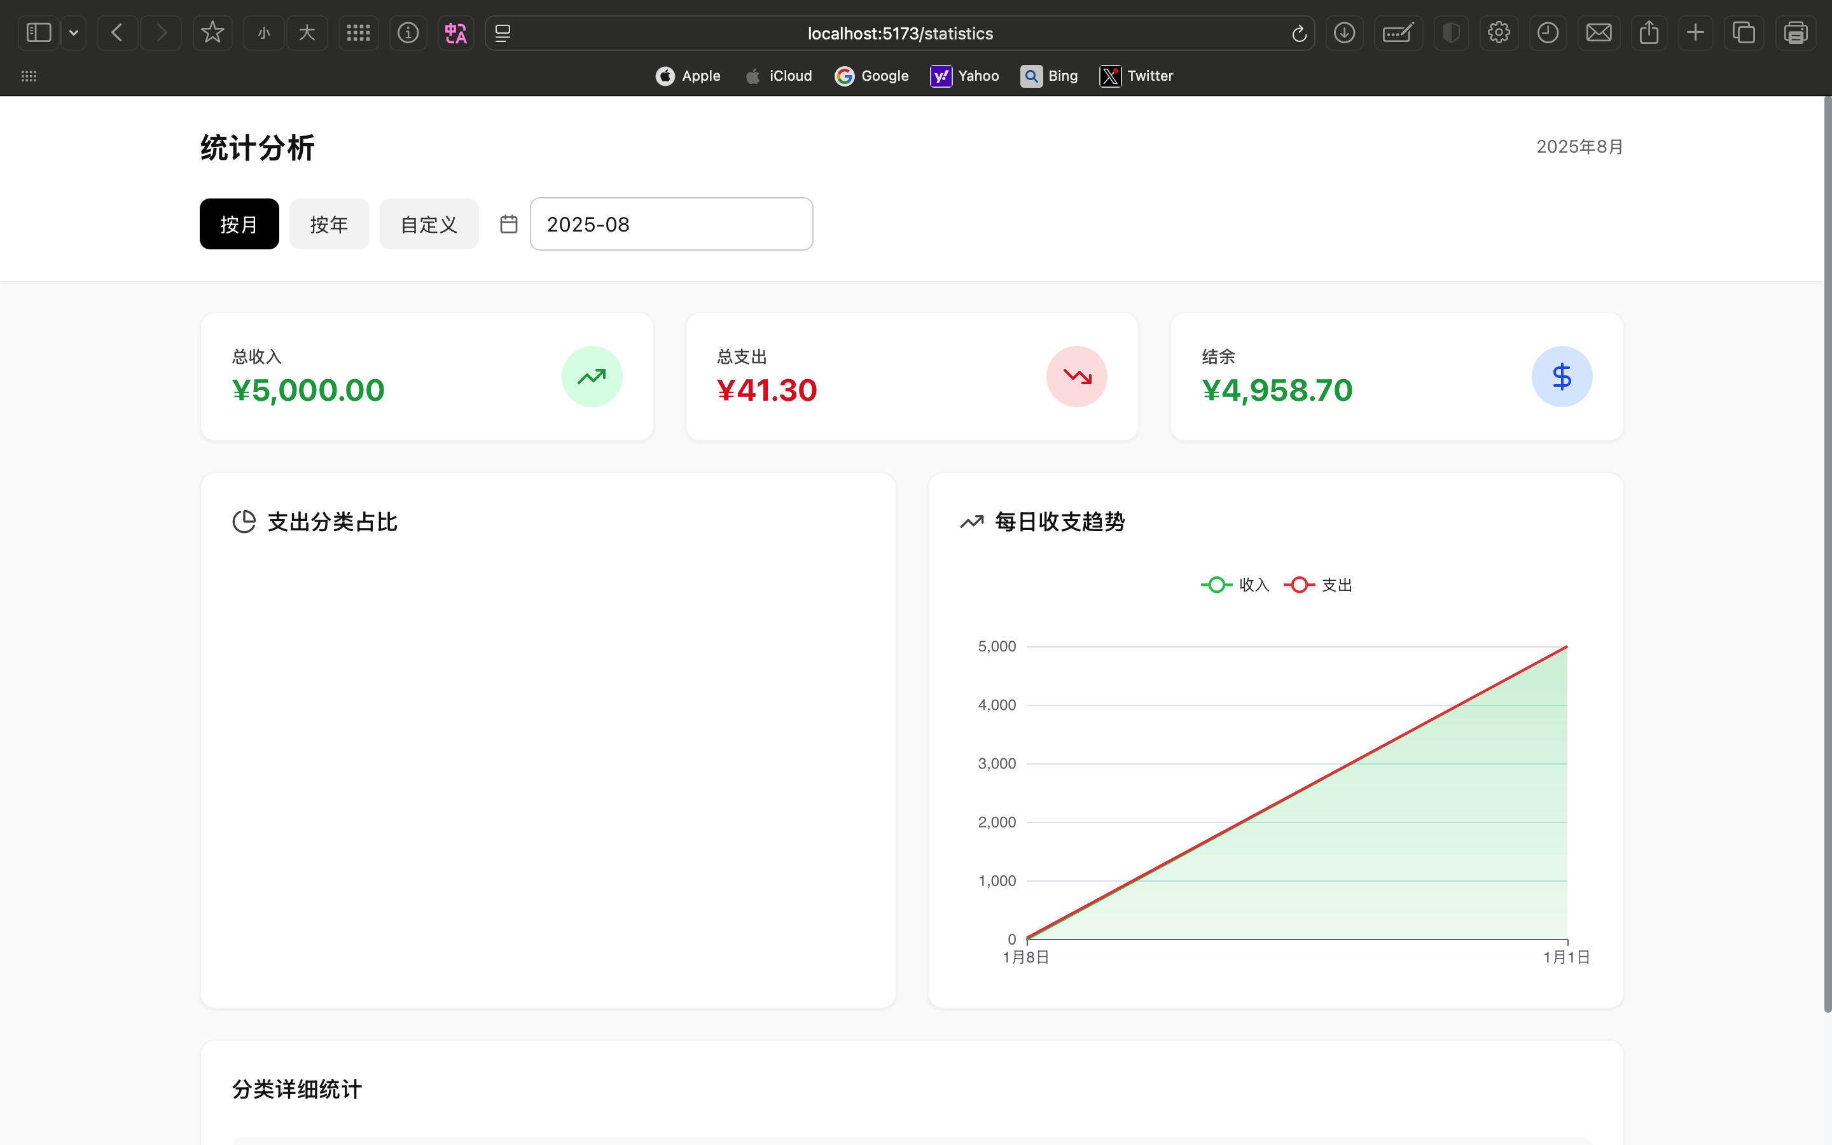Image resolution: width=1832 pixels, height=1145 pixels.
Task: Open the Twitter bookmark
Action: coord(1136,76)
